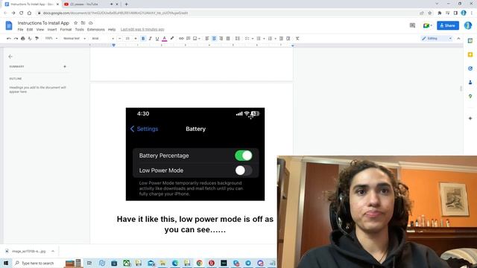Image resolution: width=477 pixels, height=268 pixels.
Task: Click the Redo icon in the toolbar
Action: [x=16, y=39]
